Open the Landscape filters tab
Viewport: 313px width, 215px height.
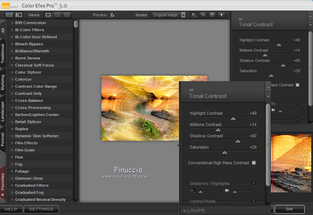click(3, 111)
